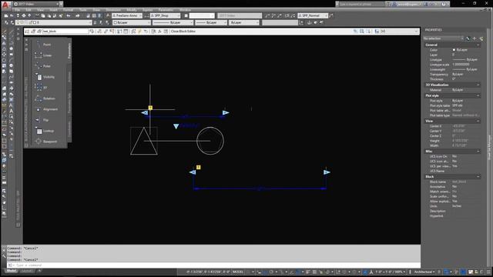Open the No selection dropdown in Properties
The image size is (493, 277).
pyautogui.click(x=444, y=38)
